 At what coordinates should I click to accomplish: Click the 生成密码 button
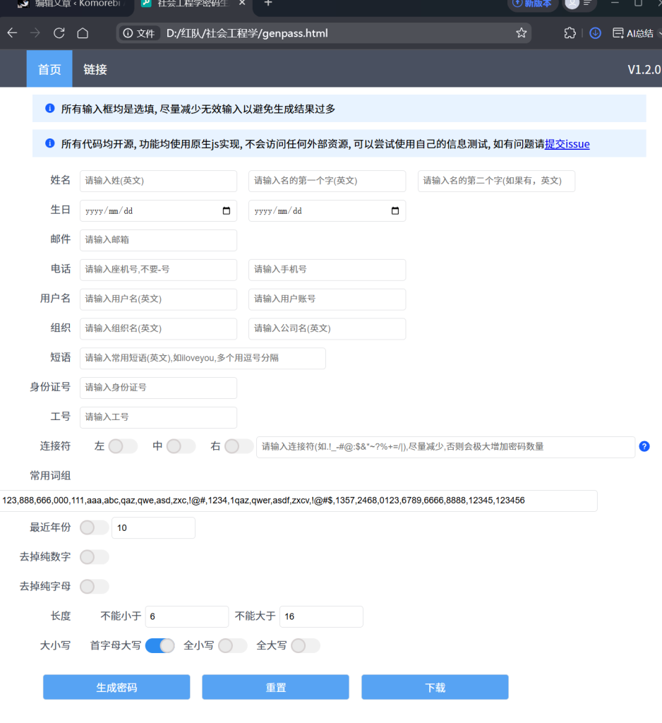coord(116,687)
